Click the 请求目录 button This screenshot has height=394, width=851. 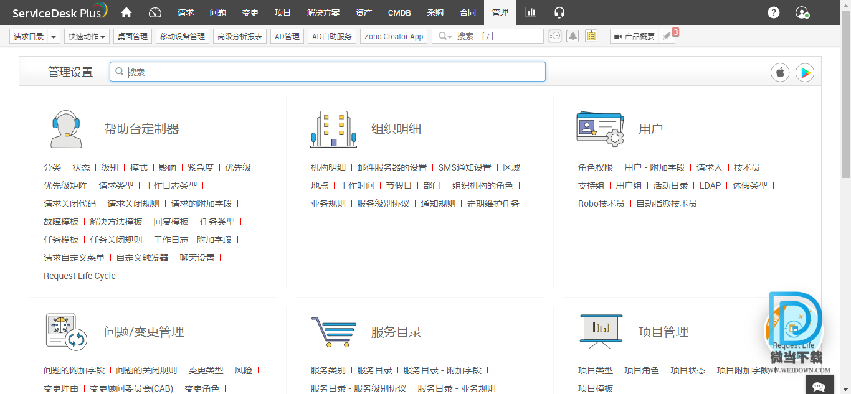29,37
